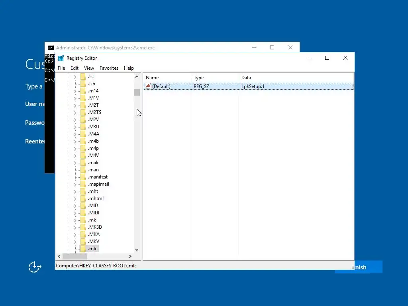Select the .MK3D key label
Image resolution: width=408 pixels, height=306 pixels.
95,227
